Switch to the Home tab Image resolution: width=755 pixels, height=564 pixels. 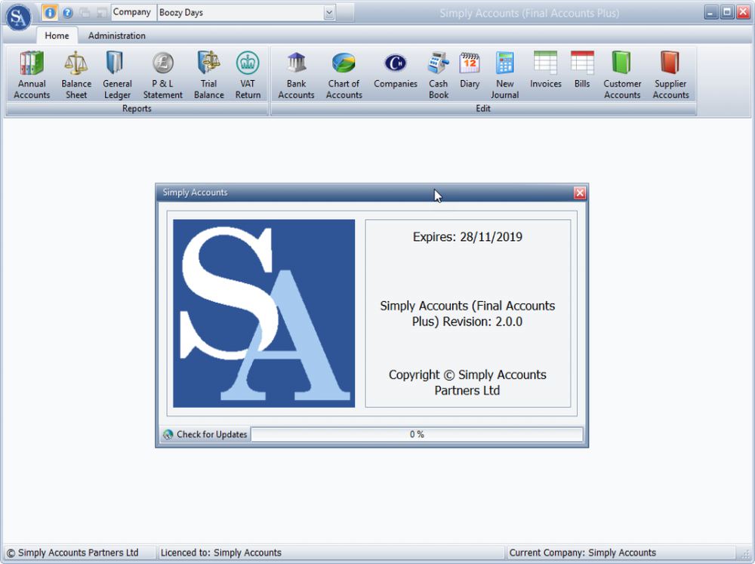click(x=57, y=35)
